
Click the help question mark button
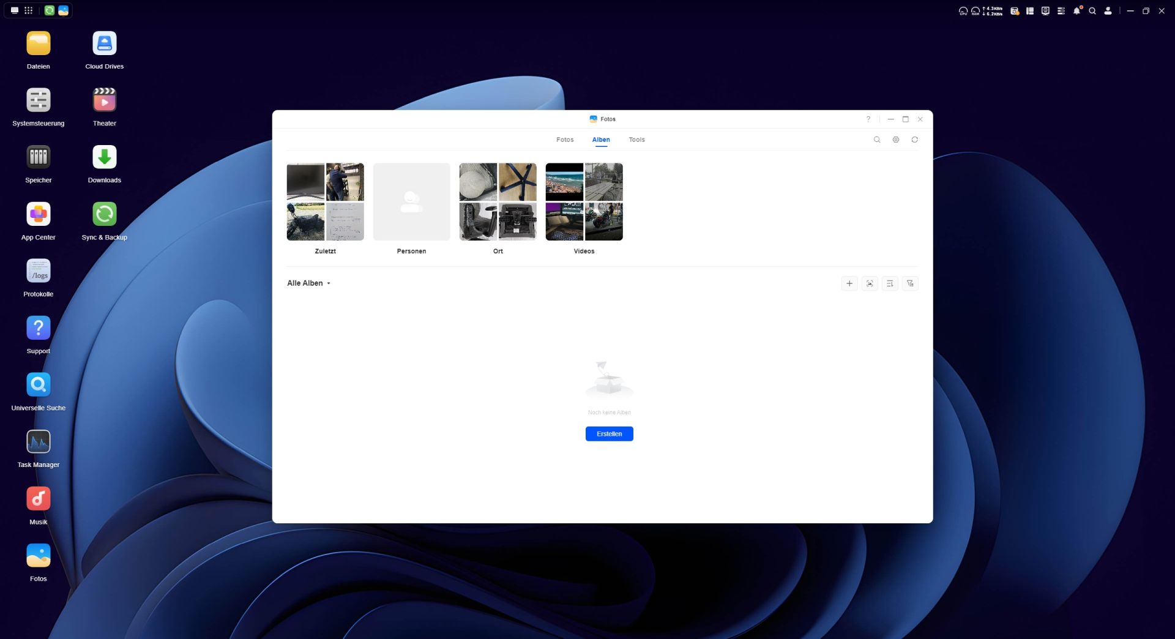pyautogui.click(x=868, y=119)
